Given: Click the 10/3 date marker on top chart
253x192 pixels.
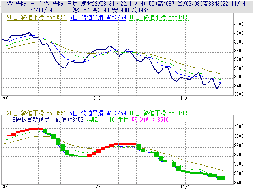Looking at the screenshot, I should [x=96, y=98].
